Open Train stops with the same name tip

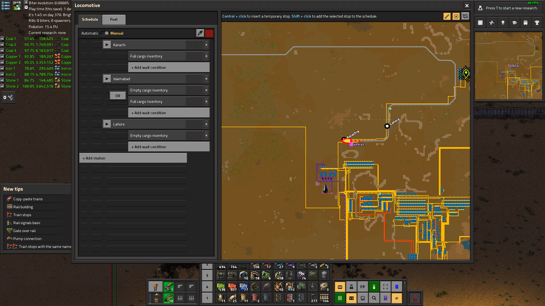tap(37, 246)
